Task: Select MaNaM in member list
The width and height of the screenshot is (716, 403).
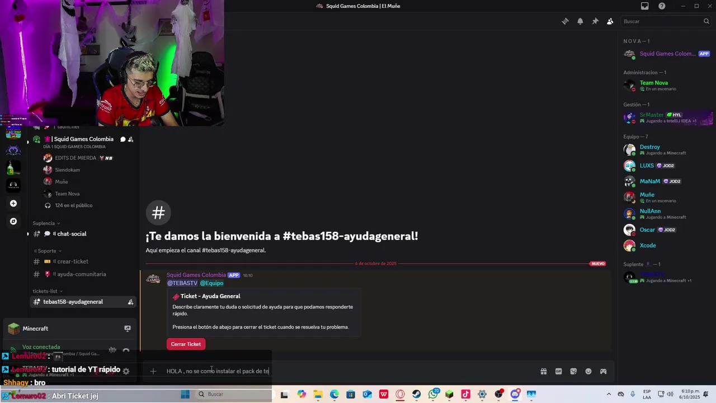Action: click(667, 181)
